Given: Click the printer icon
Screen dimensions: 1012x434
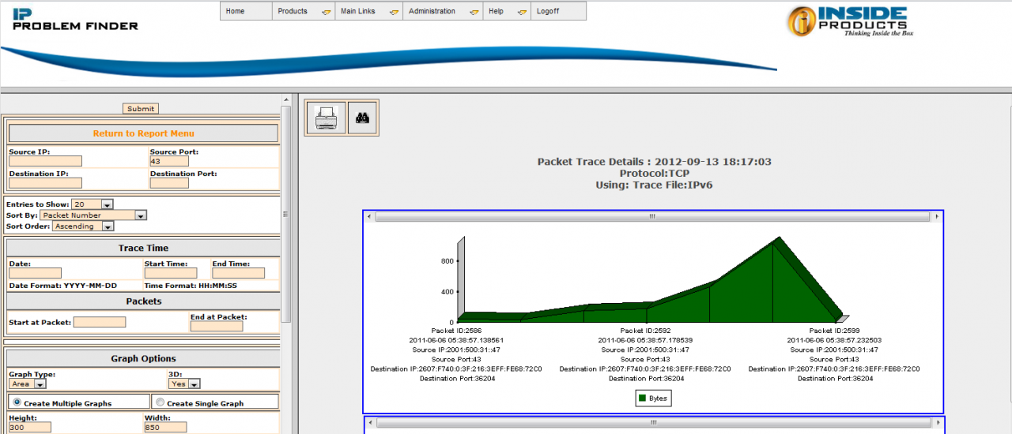Looking at the screenshot, I should (326, 118).
